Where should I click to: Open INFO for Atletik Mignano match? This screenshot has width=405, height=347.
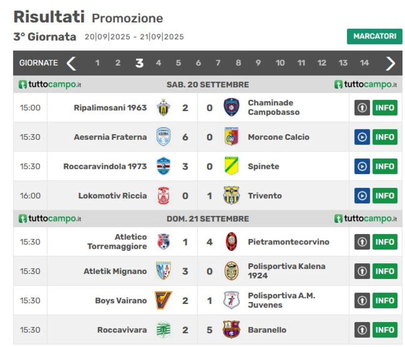tap(385, 271)
